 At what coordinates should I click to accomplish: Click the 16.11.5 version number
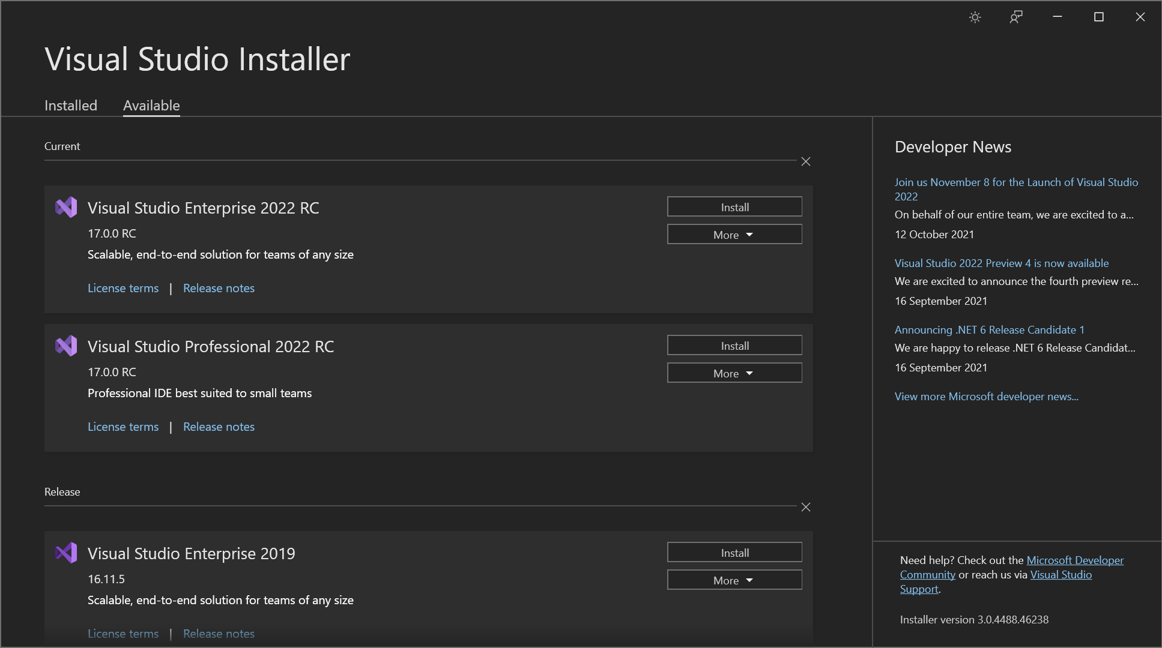pyautogui.click(x=106, y=579)
